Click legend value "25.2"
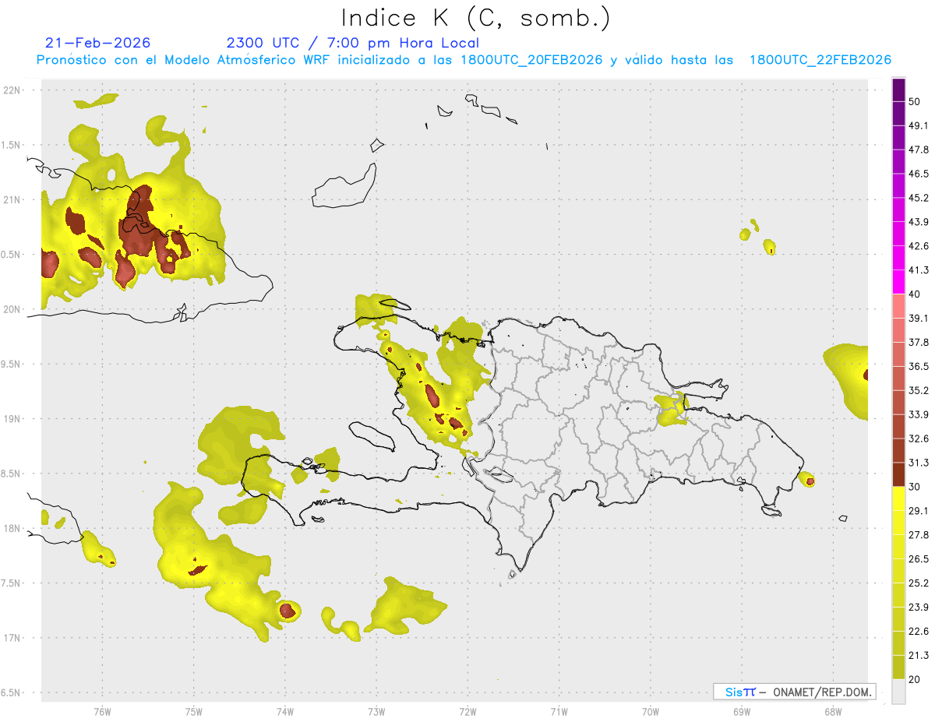Viewport: 935px width, 722px height. click(x=919, y=583)
